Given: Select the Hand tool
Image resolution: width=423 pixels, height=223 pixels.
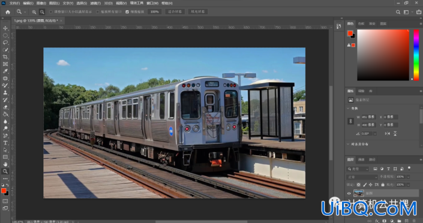Looking at the screenshot, I should point(5,164).
